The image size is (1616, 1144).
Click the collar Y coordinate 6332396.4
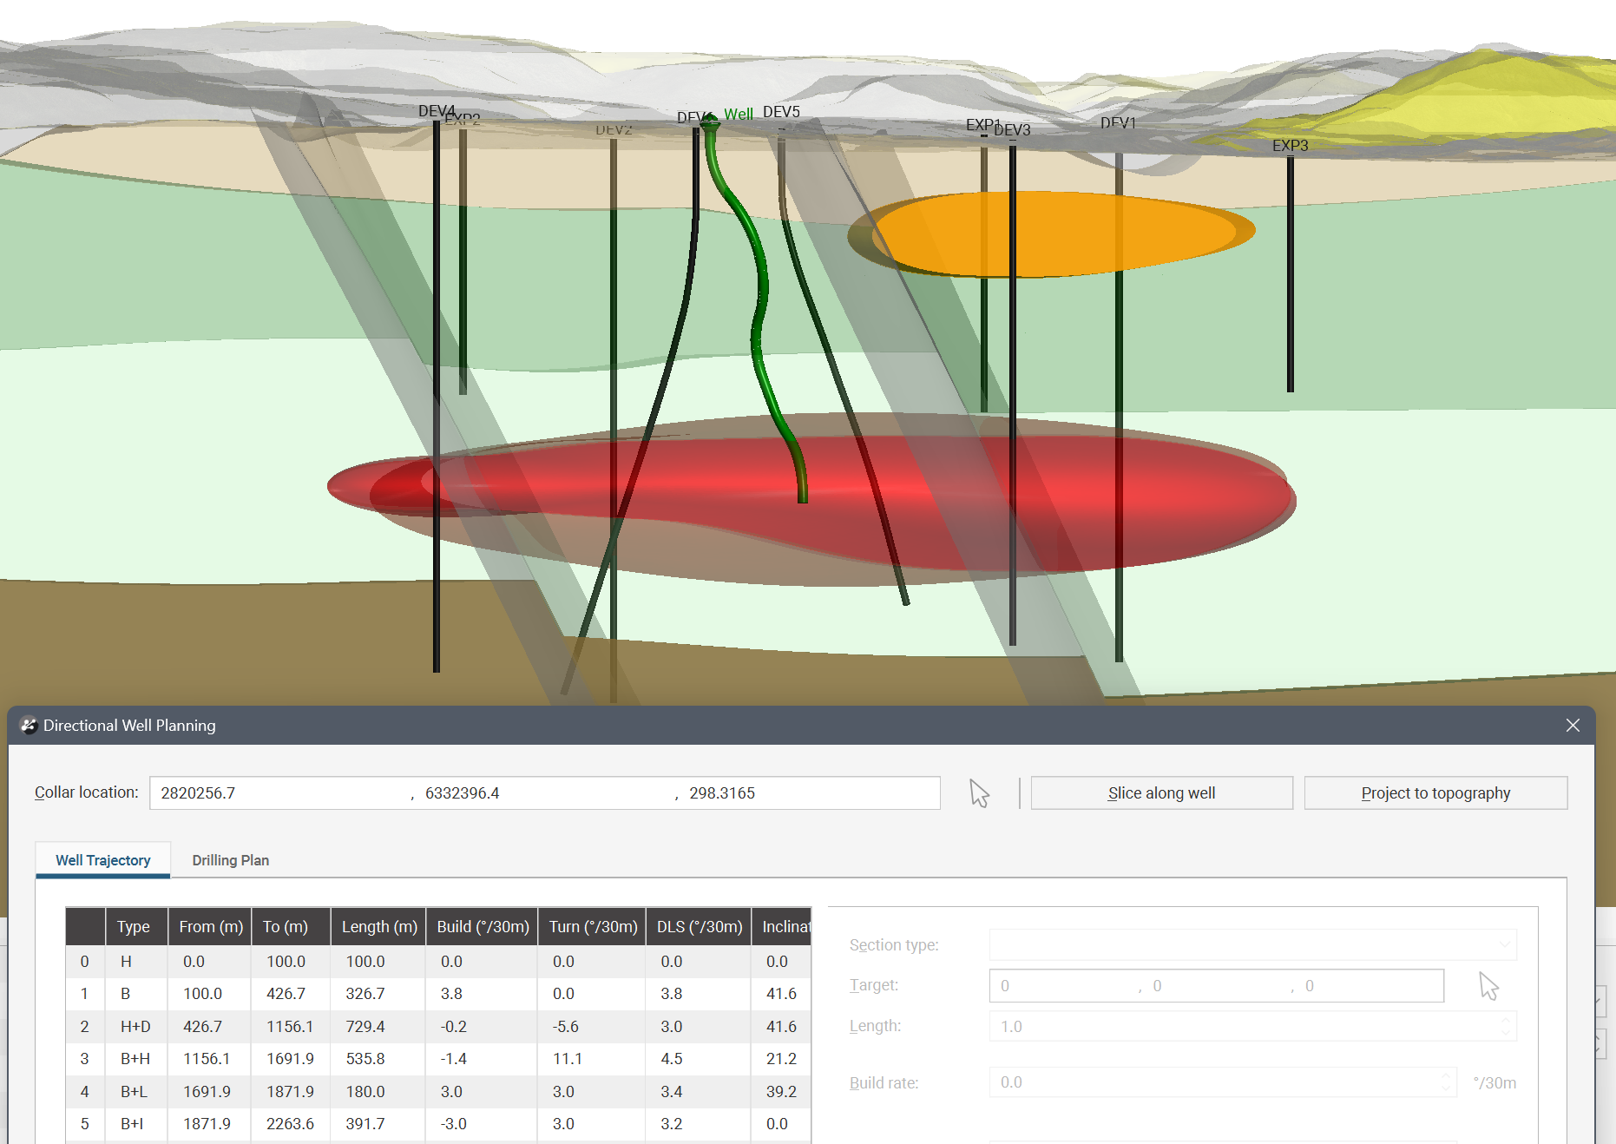tap(542, 793)
